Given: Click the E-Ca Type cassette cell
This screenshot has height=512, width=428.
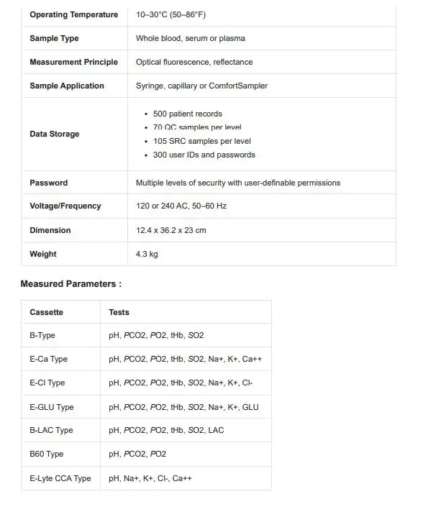Looking at the screenshot, I should point(60,359).
